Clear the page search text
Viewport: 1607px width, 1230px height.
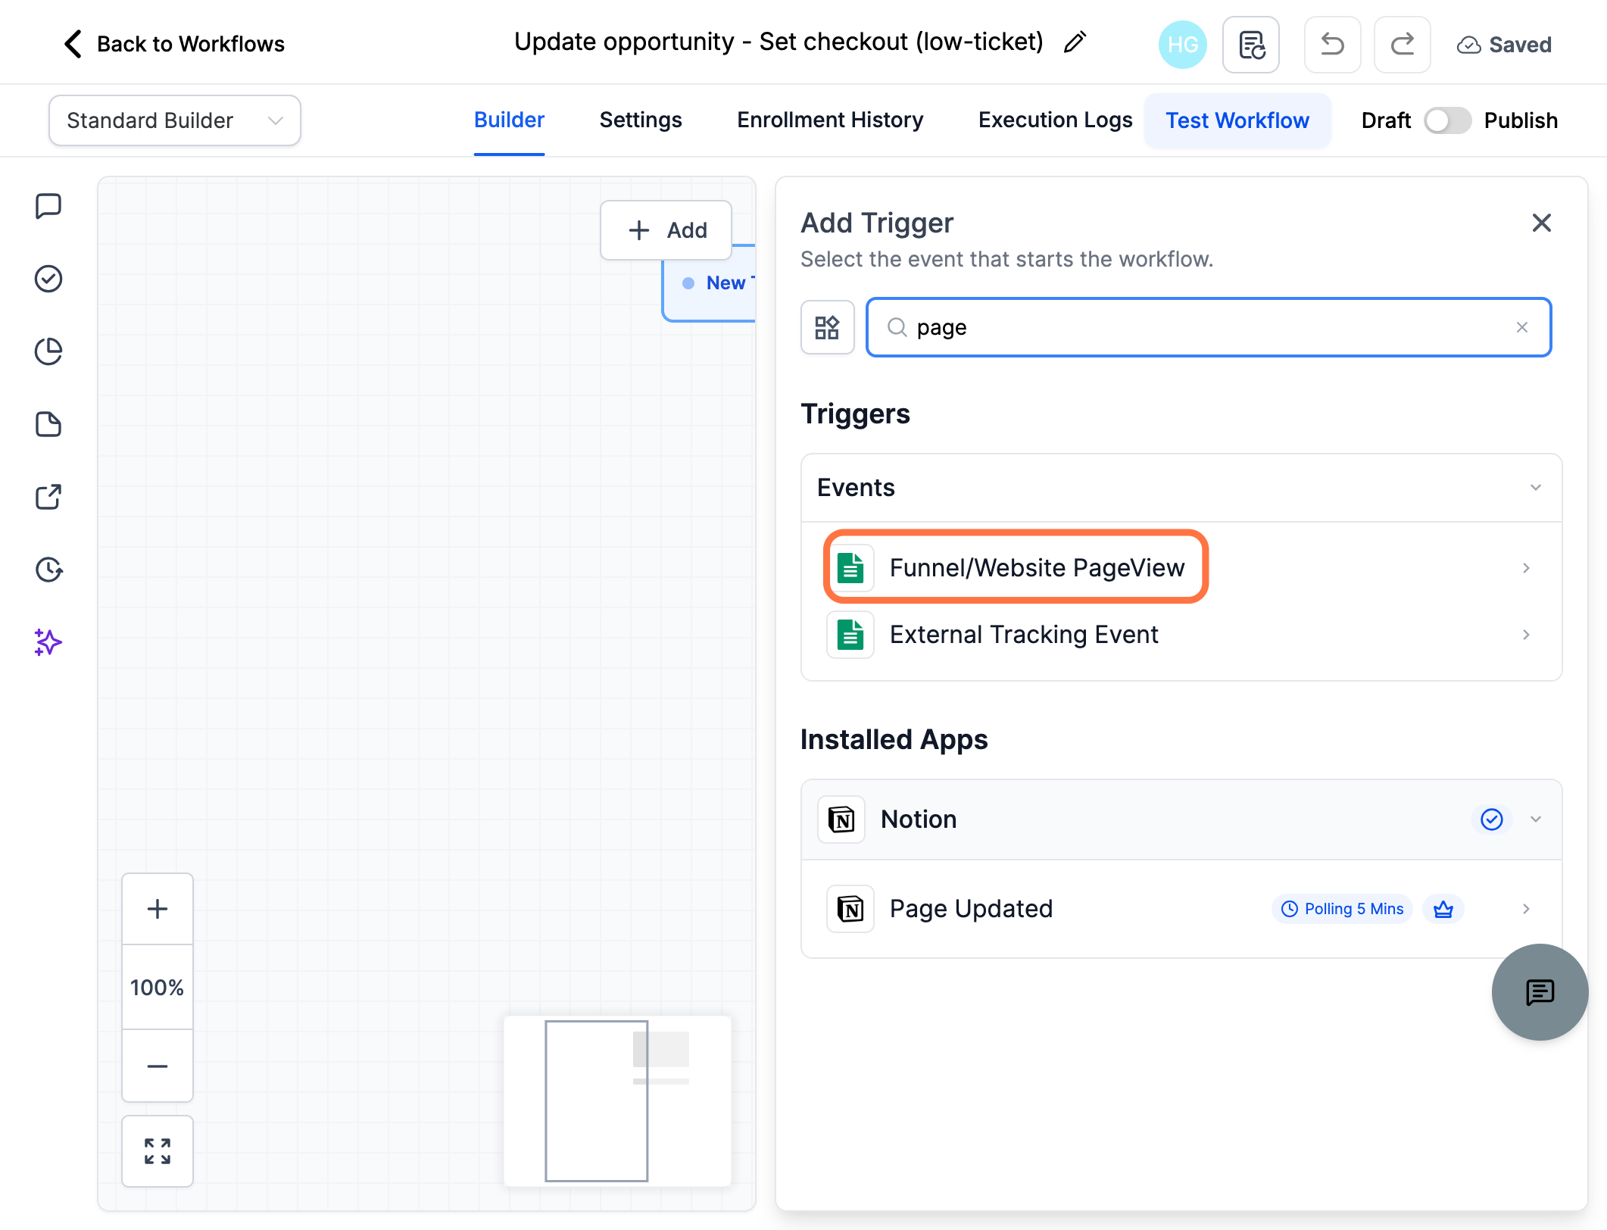pyautogui.click(x=1522, y=327)
